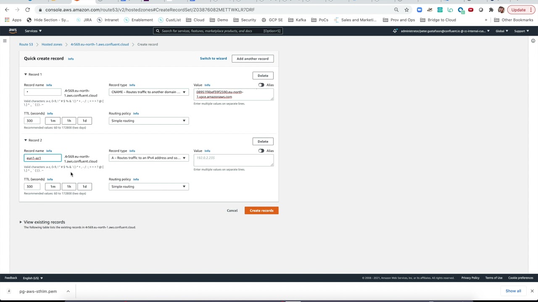This screenshot has width=538, height=302.
Task: Open the Global region dropdown
Action: [502, 31]
